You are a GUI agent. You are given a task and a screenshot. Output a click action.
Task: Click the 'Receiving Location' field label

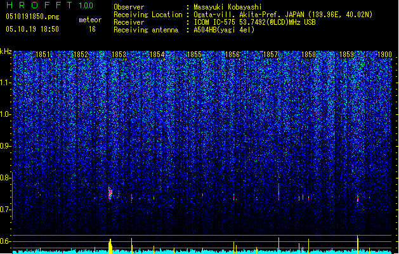pyautogui.click(x=148, y=15)
